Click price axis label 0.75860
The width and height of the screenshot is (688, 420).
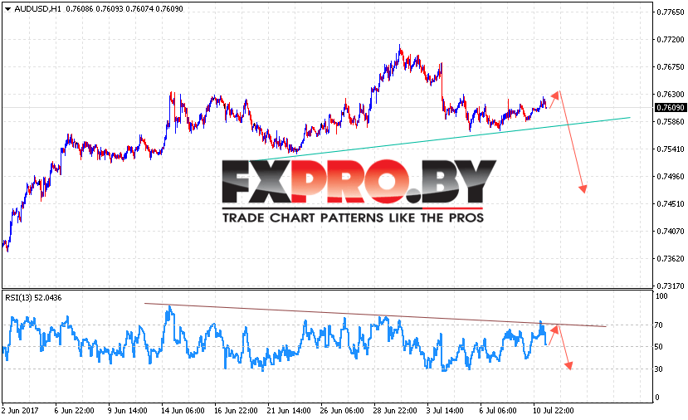[x=670, y=121]
